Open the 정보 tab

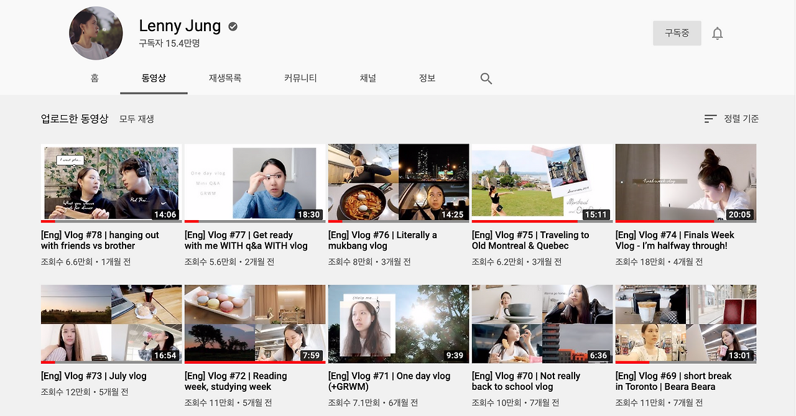(427, 78)
